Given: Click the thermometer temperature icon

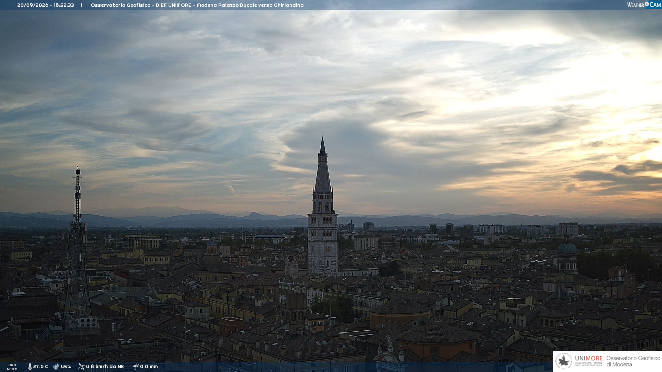Looking at the screenshot, I should point(30,366).
